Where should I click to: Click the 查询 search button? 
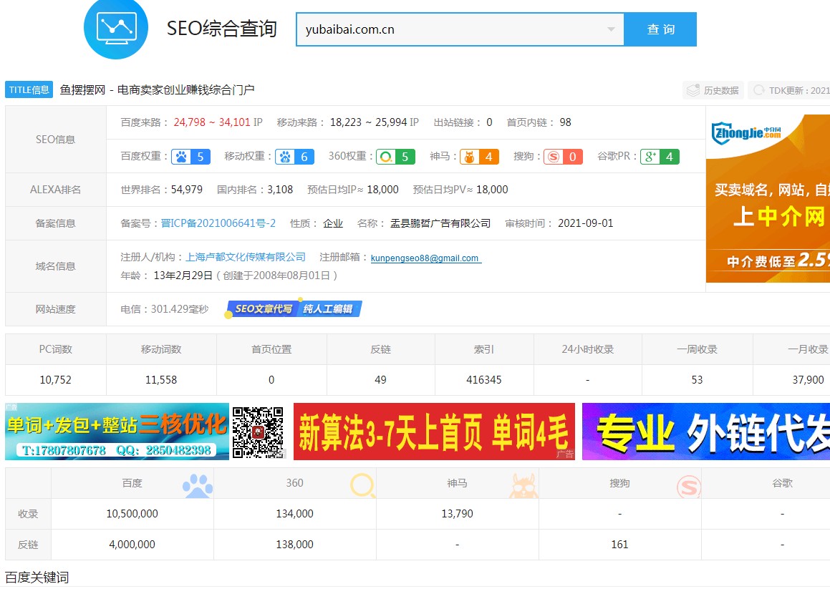[660, 29]
